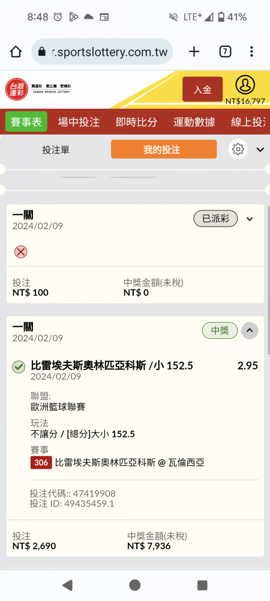Open the tab switcher showing 7 tabs

click(x=225, y=51)
